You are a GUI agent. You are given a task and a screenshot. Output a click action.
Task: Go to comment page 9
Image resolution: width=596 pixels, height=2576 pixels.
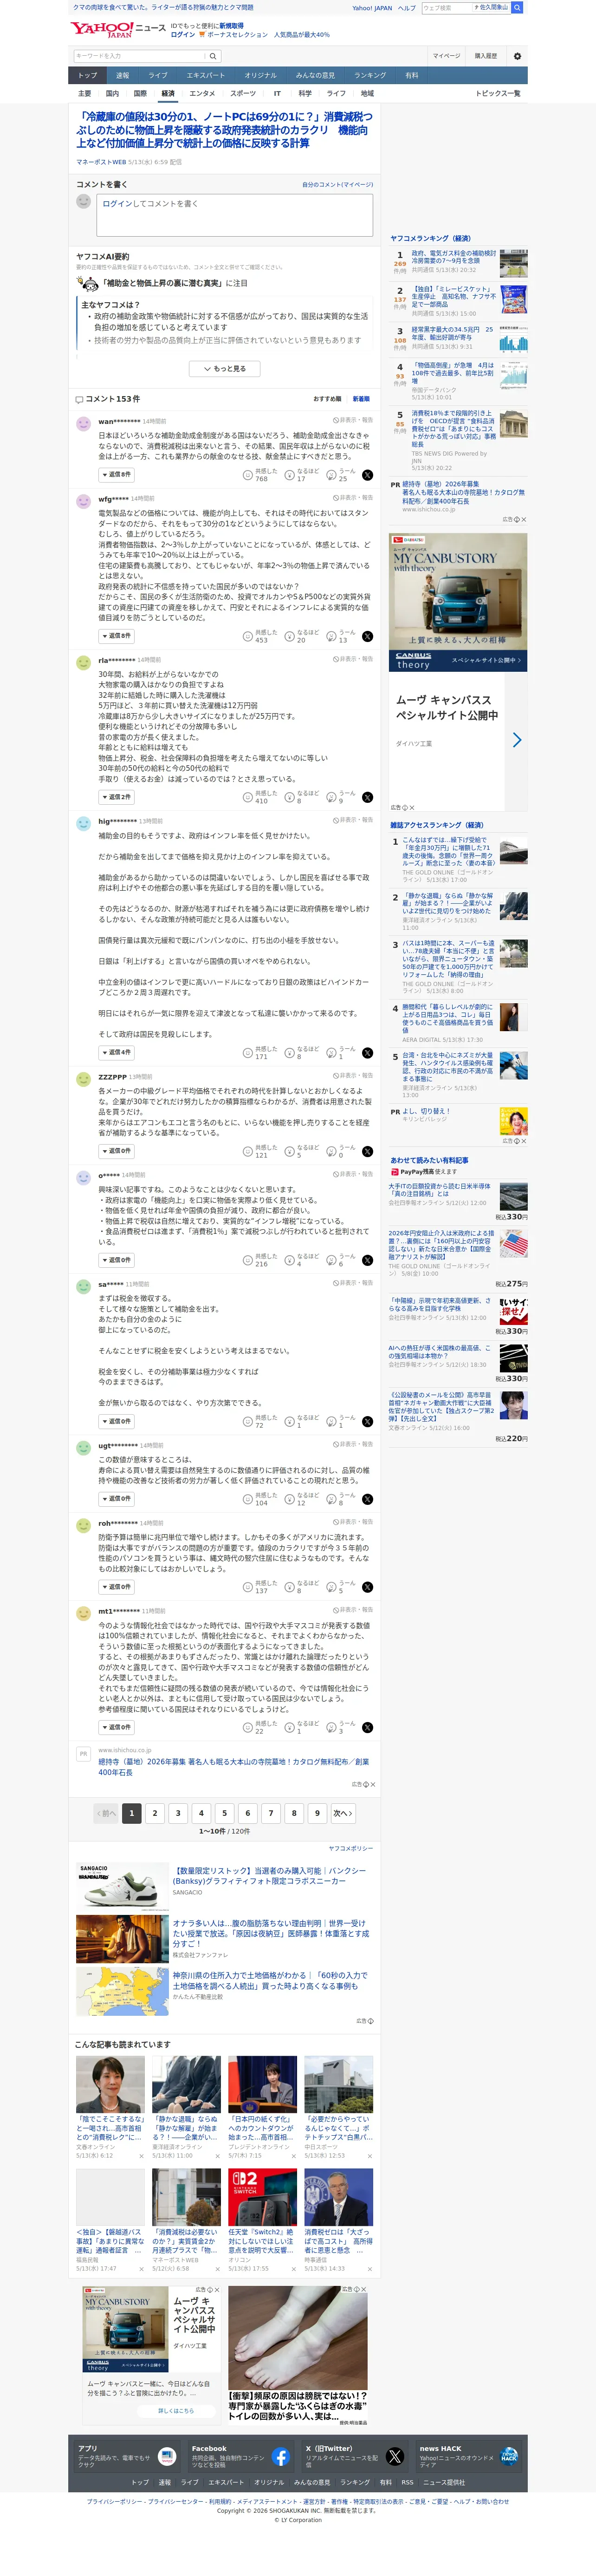tap(317, 1813)
